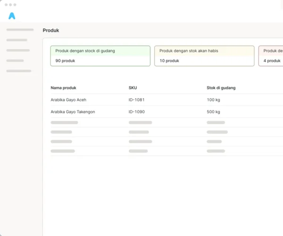Click the 100 kg stock value
This screenshot has width=283, height=236.
pos(213,100)
